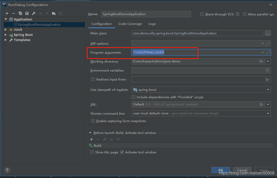Image resolution: width=277 pixels, height=178 pixels.
Task: Enable Allow parallel run
Action: coord(245,14)
